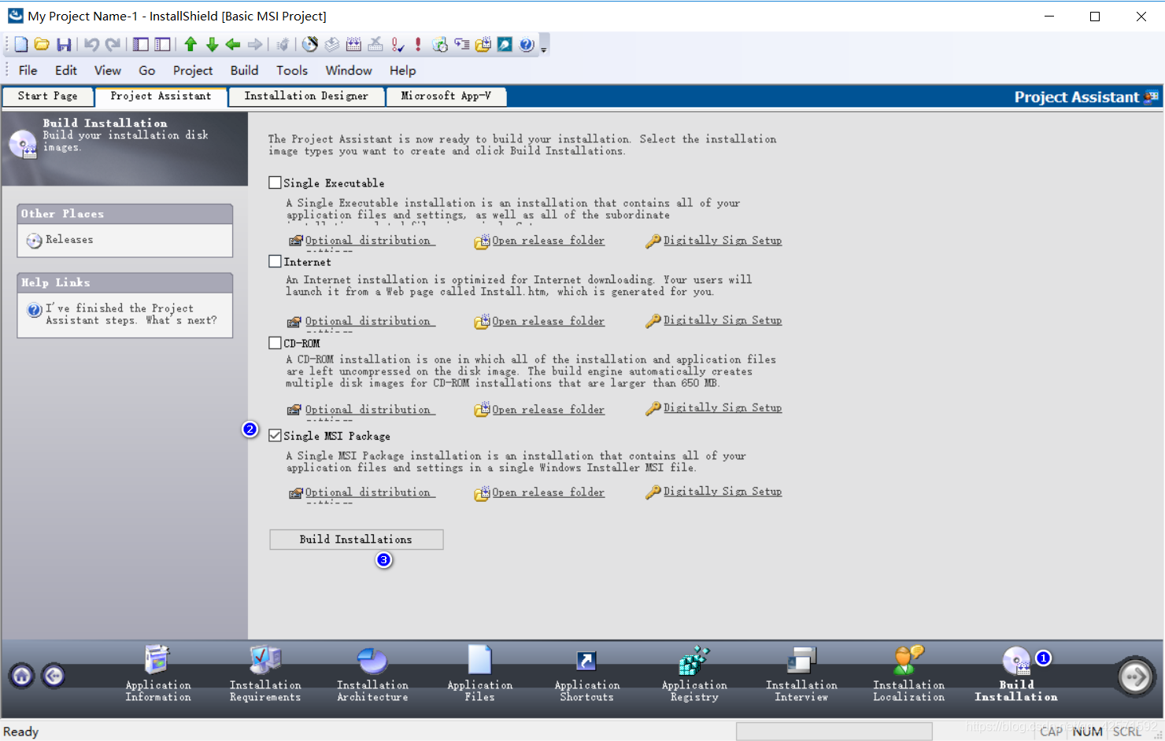
Task: Click Digitally Sign Setup under Single Executable
Action: pos(723,241)
